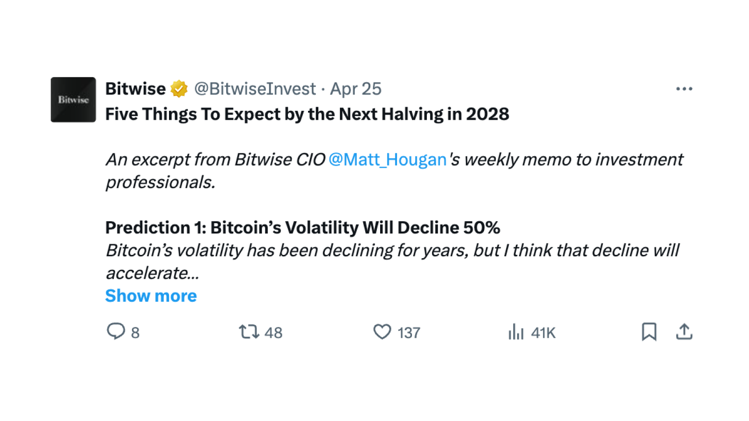749x421 pixels.
Task: Click the @Matt_Hougan mention
Action: pos(387,160)
